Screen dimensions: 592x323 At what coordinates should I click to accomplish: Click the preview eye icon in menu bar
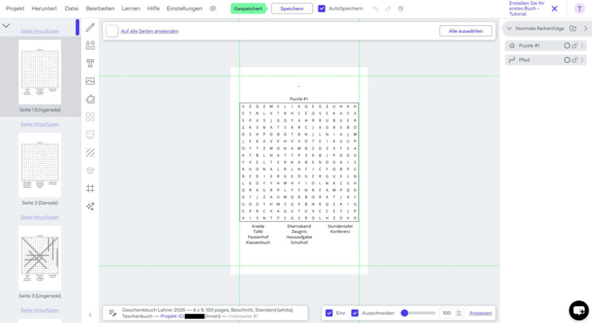[x=213, y=8]
